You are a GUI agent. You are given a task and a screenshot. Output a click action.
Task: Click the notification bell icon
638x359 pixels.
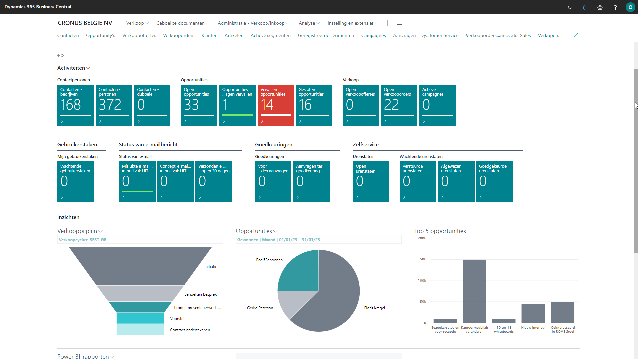tap(585, 7)
